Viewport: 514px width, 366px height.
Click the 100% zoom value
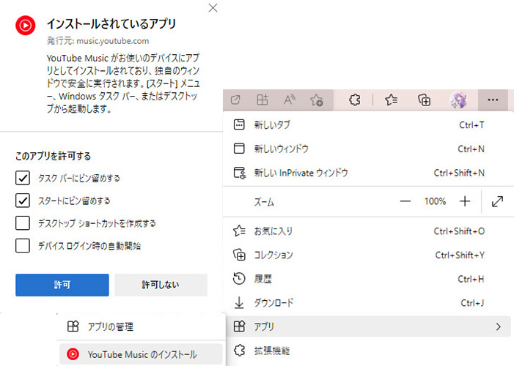coord(435,201)
